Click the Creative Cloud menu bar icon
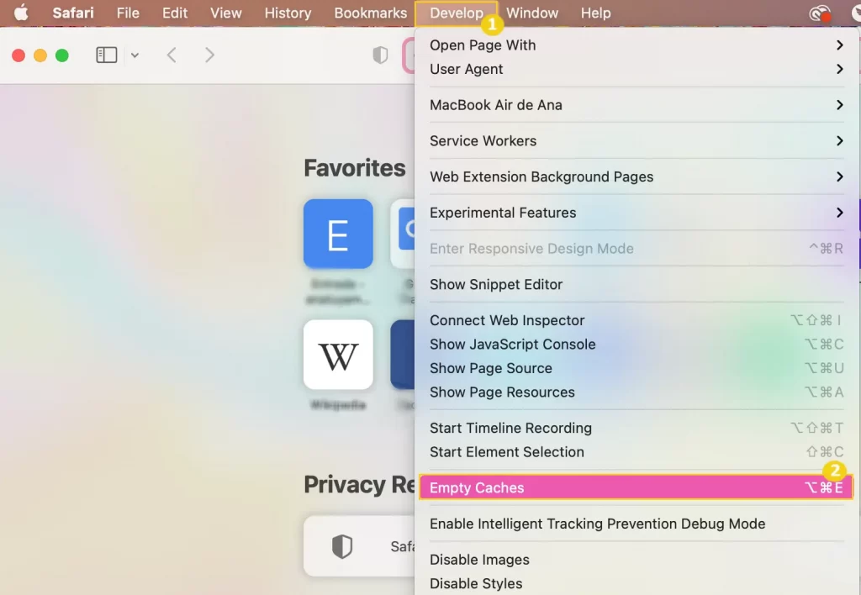 coord(820,13)
